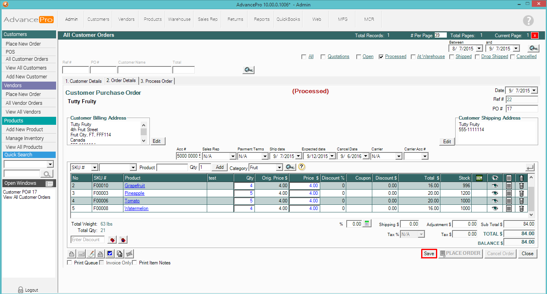
Task: Click the calculator icon beside the percent field
Action: pyautogui.click(x=367, y=224)
